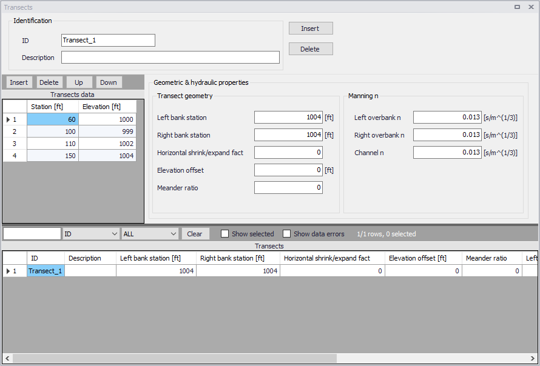The width and height of the screenshot is (540, 366).
Task: Click the Elevation [ft] column header
Action: pos(107,107)
